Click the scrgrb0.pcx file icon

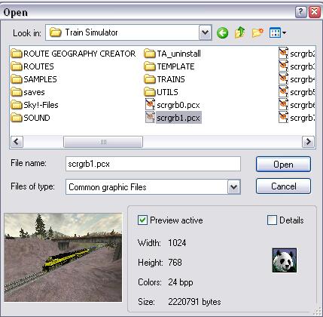click(x=150, y=105)
